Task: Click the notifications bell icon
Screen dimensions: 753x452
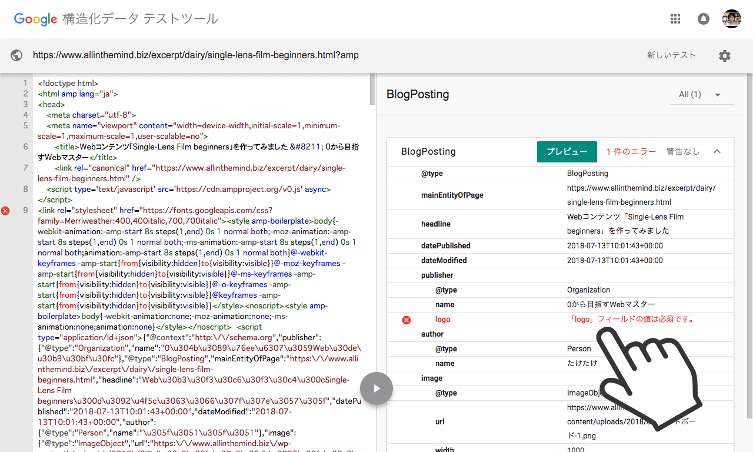Action: point(704,19)
